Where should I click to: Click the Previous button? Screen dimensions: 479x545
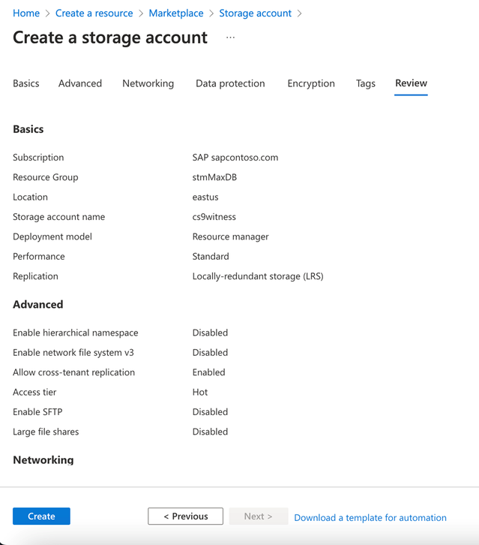185,516
